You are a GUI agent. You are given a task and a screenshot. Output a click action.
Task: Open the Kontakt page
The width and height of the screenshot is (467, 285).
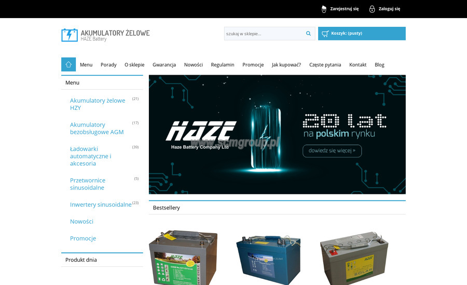358,65
